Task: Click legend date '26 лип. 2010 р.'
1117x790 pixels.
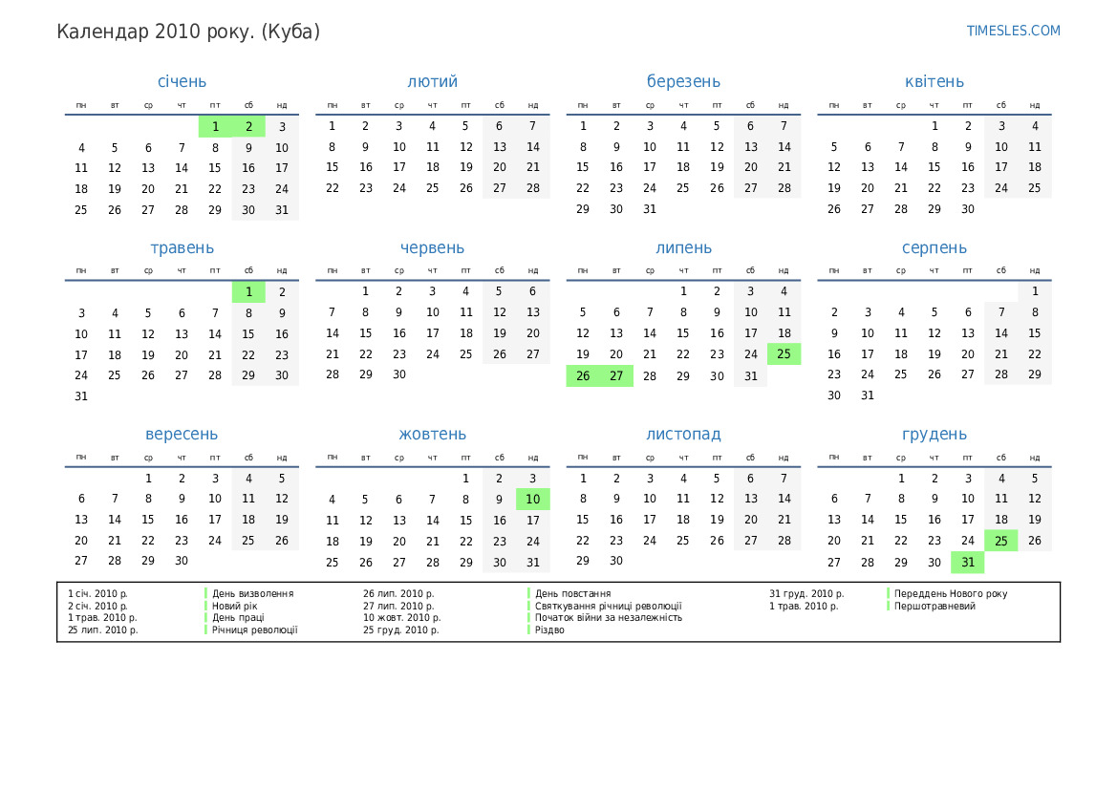Action: point(398,593)
